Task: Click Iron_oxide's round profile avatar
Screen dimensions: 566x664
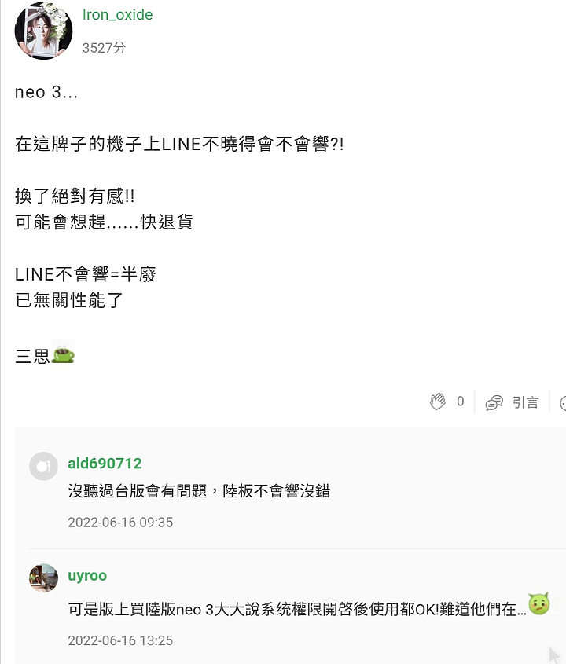Action: pyautogui.click(x=44, y=31)
